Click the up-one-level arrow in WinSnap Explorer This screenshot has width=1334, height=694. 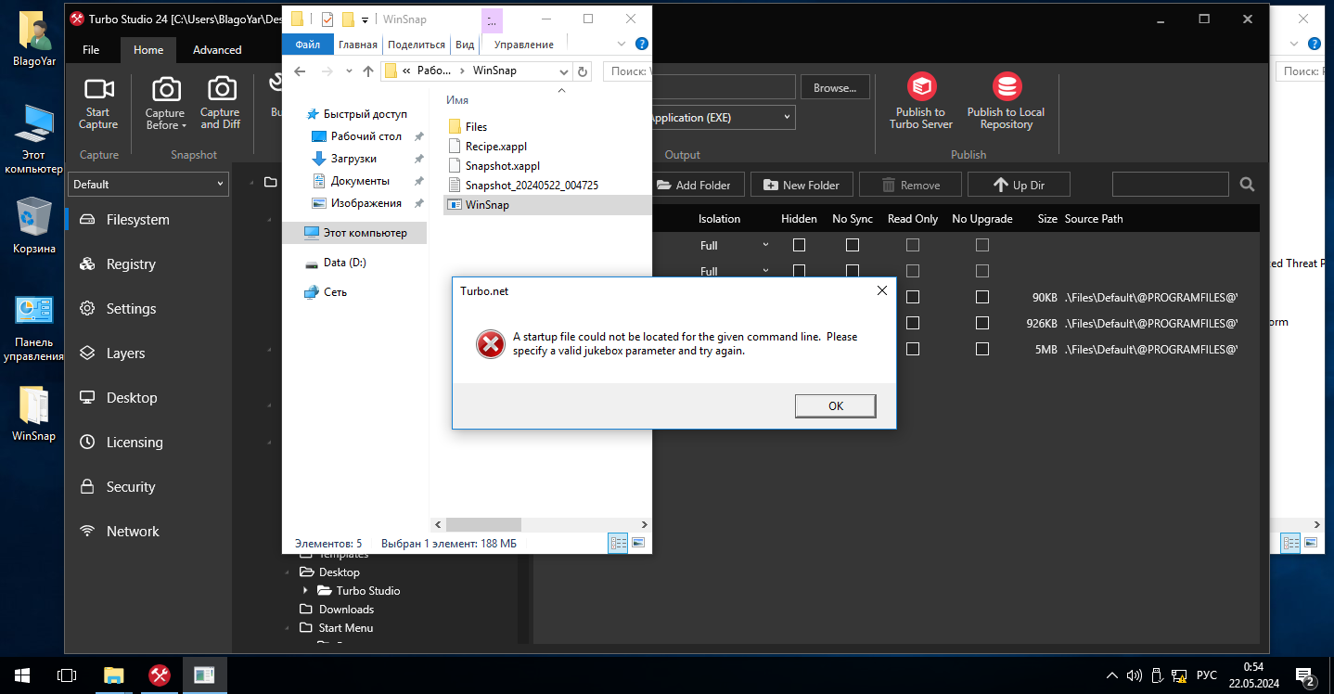[x=368, y=71]
